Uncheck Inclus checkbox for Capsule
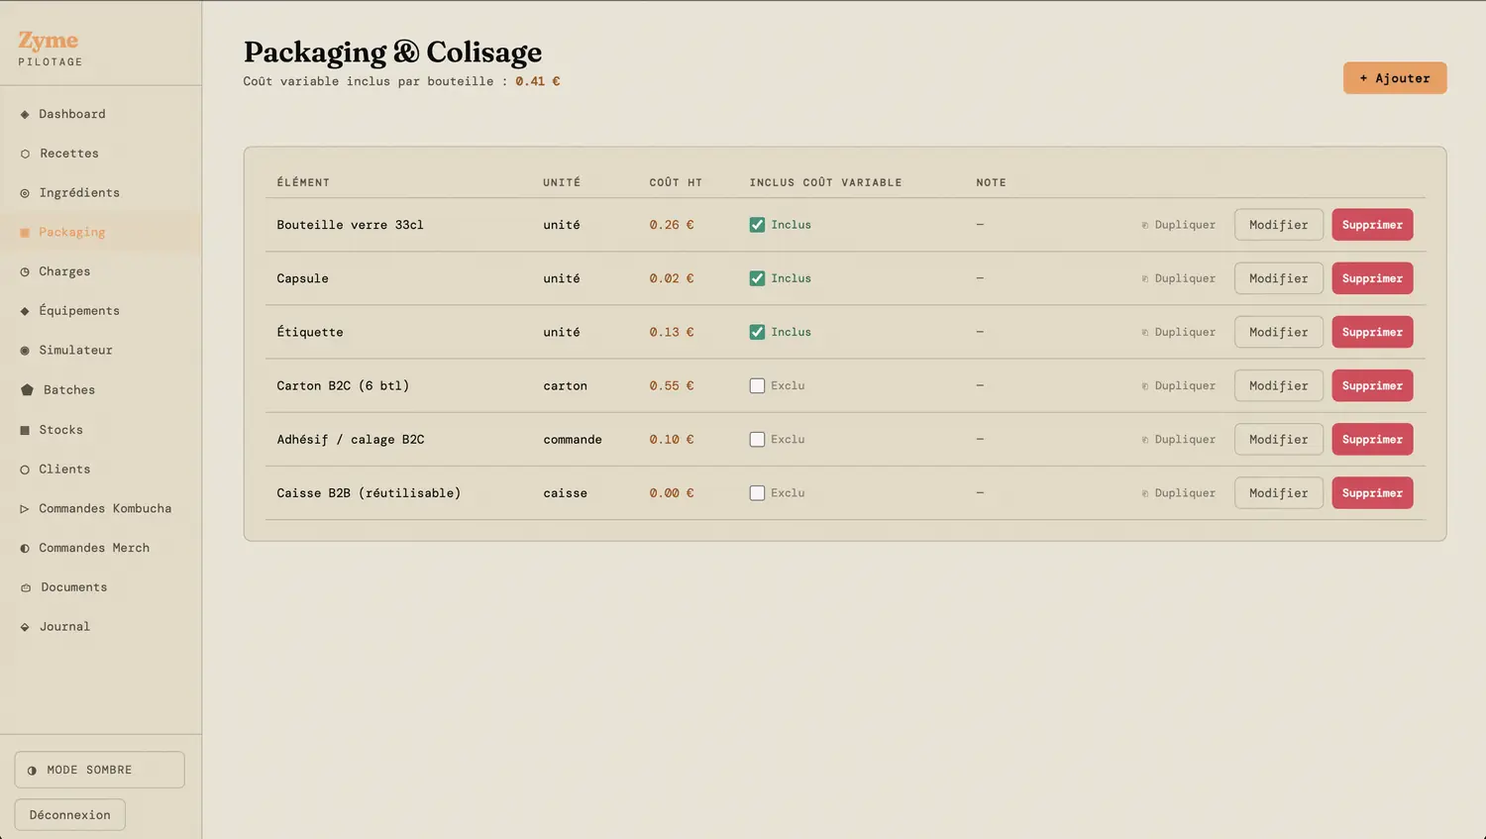This screenshot has height=839, width=1486. [x=757, y=278]
